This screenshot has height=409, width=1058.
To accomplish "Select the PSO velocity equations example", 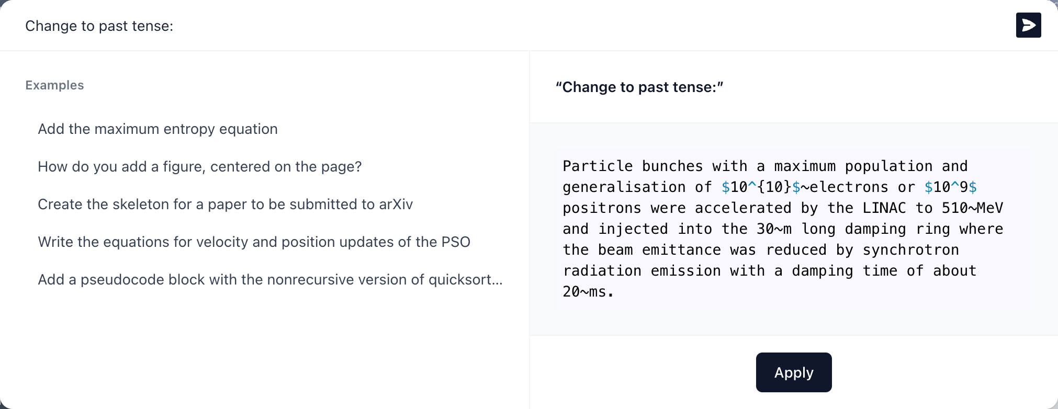I will 254,242.
